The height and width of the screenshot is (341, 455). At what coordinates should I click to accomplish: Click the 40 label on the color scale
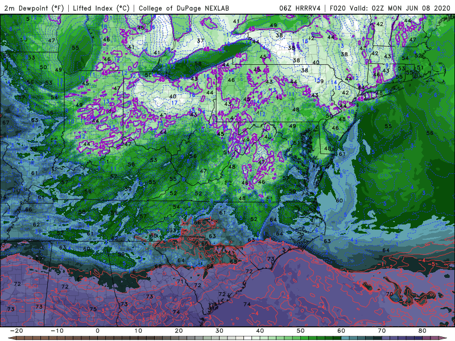pyautogui.click(x=260, y=331)
